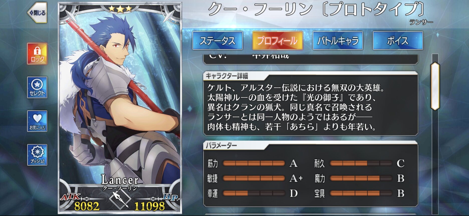Tap the HP 11098 value
Screen dimensions: 469x216
pyautogui.click(x=149, y=206)
